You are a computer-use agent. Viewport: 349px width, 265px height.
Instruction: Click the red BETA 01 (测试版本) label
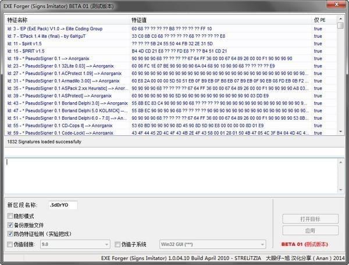304,244
